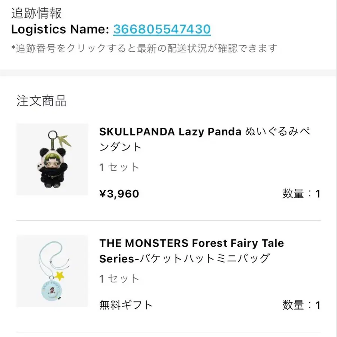Tap the 無料ギフト free gift label
The image size is (337, 337).
tap(126, 305)
